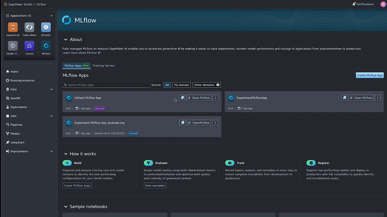This screenshot has width=387, height=217.
Task: Click the Create MLflow App button
Action: 370,75
